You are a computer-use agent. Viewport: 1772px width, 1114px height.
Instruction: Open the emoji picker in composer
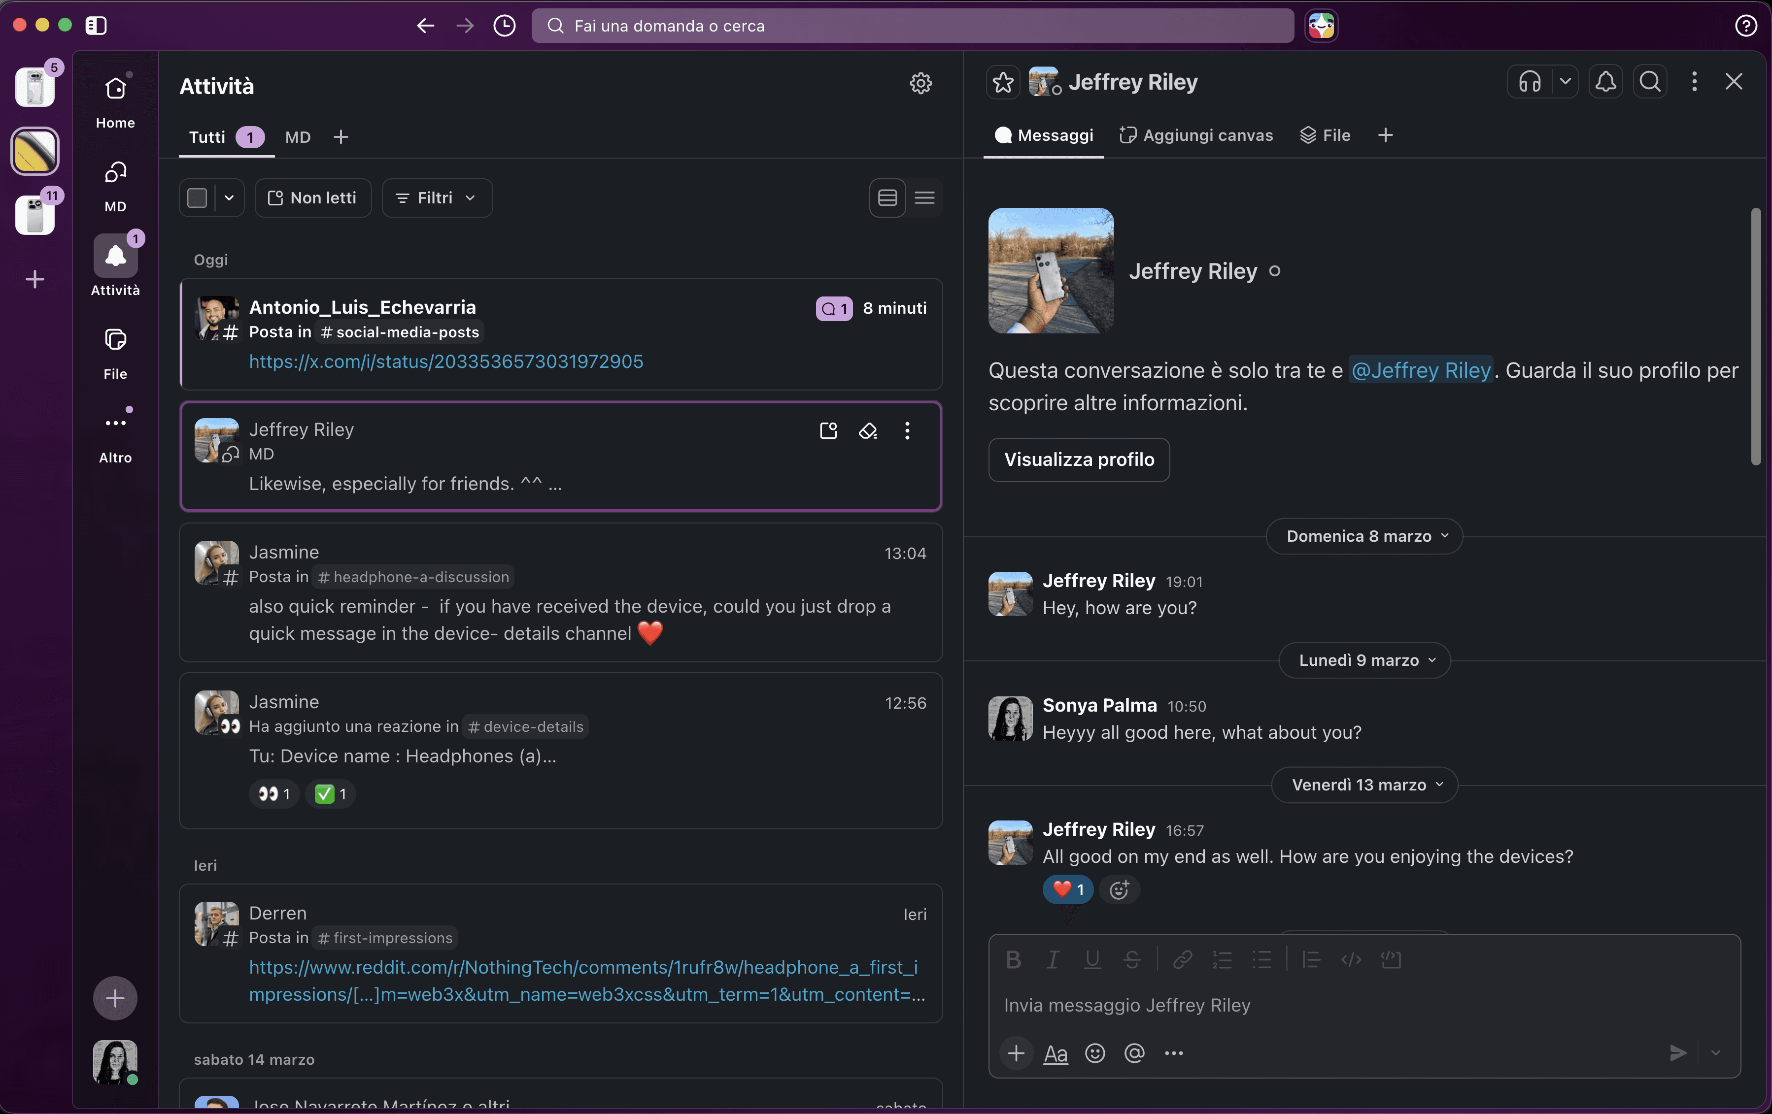pyautogui.click(x=1095, y=1053)
